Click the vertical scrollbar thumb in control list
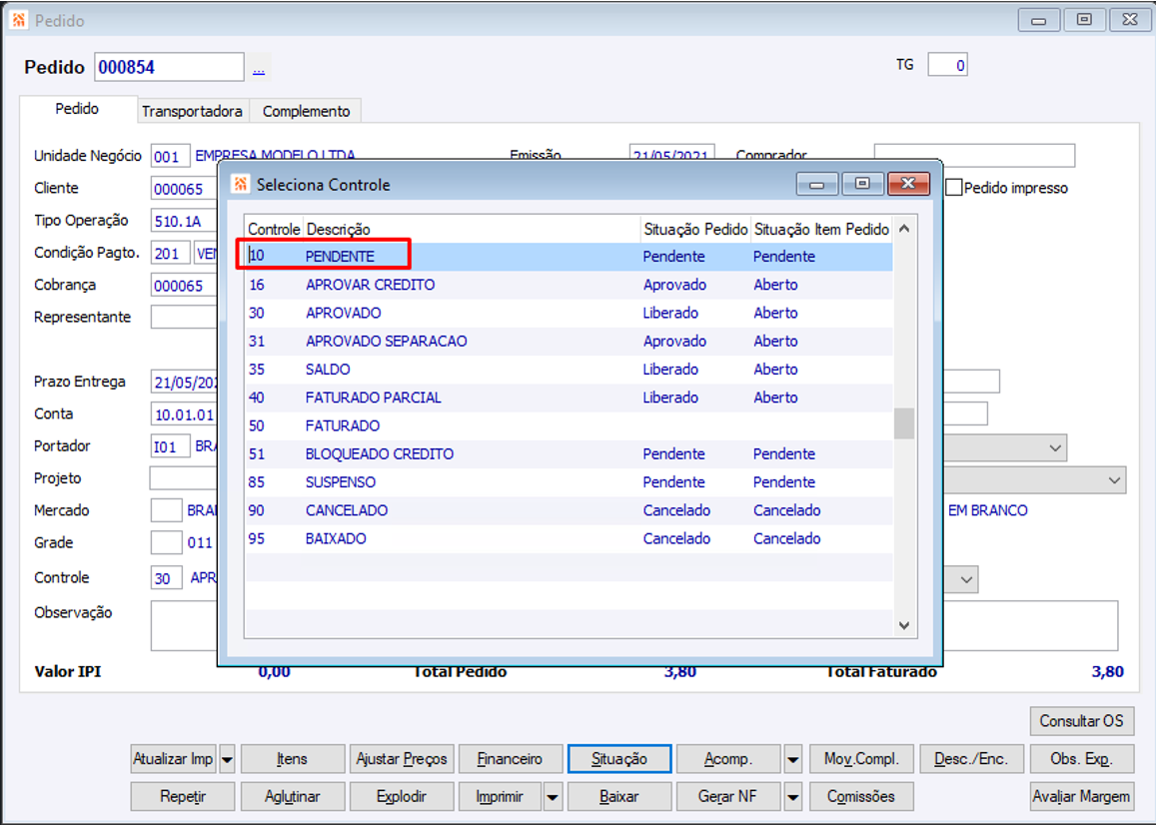The width and height of the screenshot is (1156, 825). [x=904, y=423]
